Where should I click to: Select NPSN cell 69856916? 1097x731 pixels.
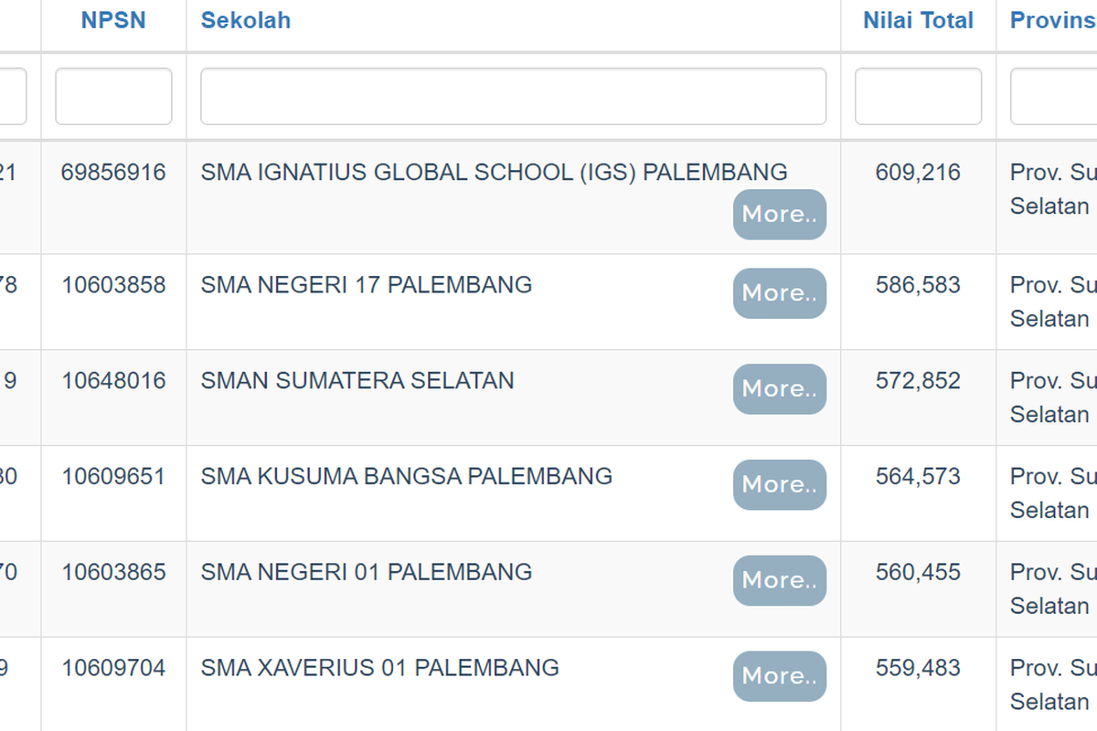pyautogui.click(x=113, y=172)
